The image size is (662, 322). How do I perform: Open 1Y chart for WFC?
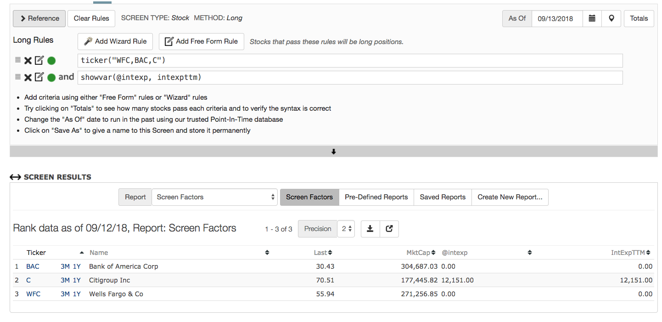point(77,294)
